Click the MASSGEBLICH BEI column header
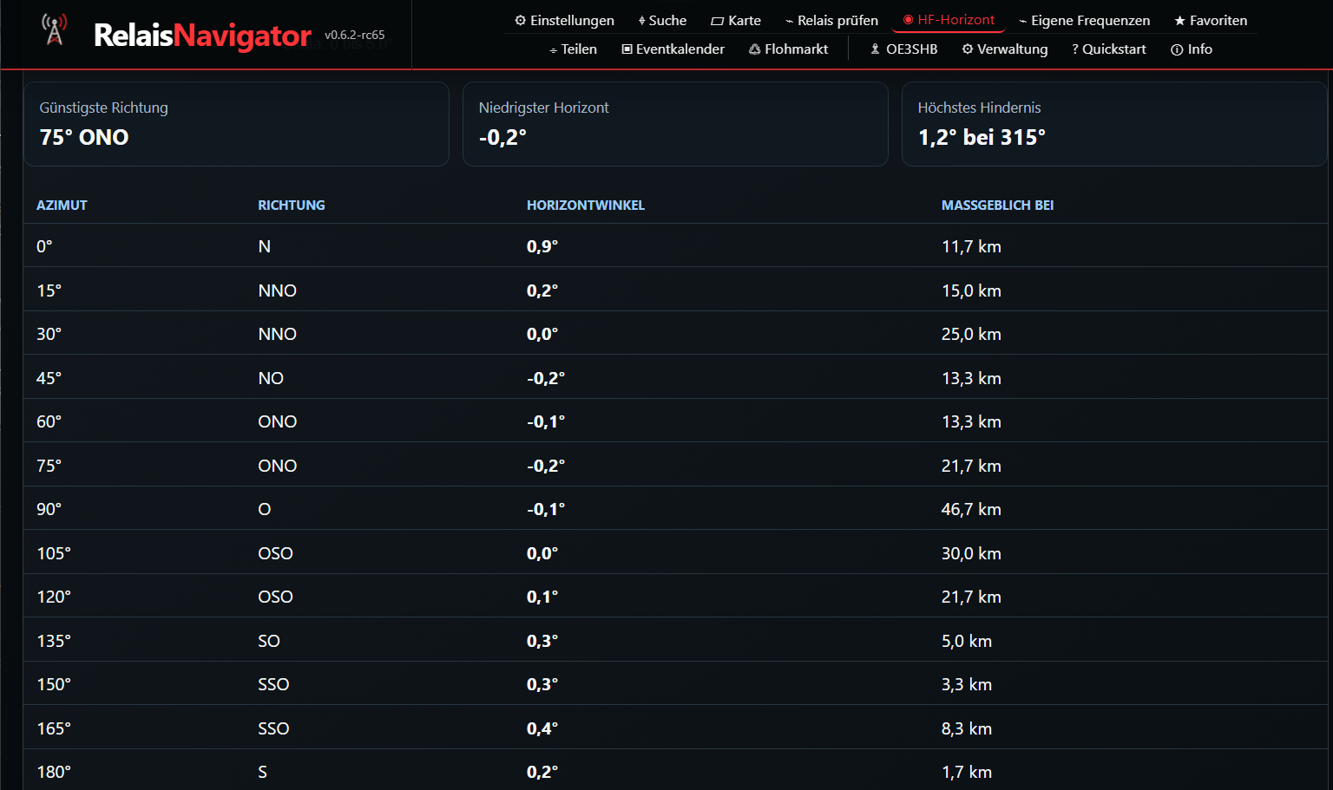This screenshot has width=1333, height=790. pos(997,205)
